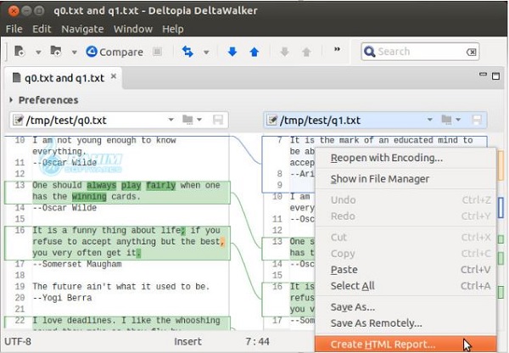Click the Insert mode status label
The height and width of the screenshot is (353, 509).
[187, 342]
